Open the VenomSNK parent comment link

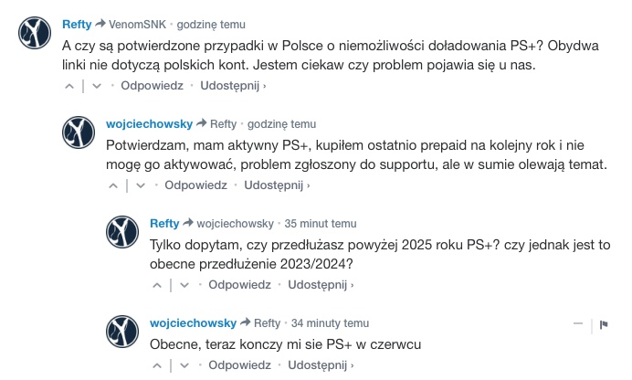(137, 24)
